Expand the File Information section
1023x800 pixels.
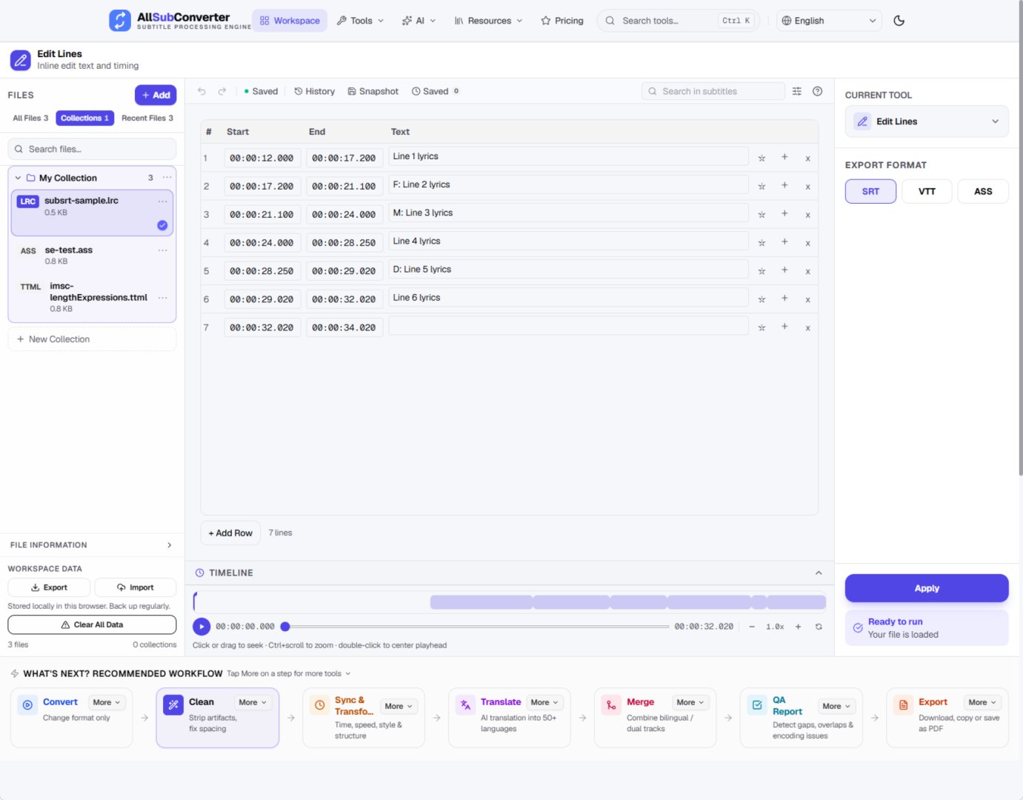click(92, 545)
